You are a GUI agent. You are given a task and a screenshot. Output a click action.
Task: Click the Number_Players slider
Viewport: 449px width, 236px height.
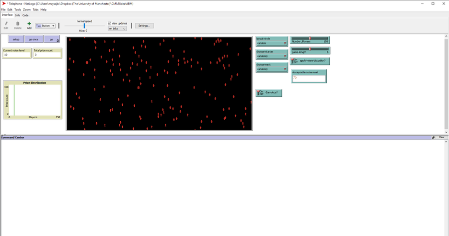(310, 40)
